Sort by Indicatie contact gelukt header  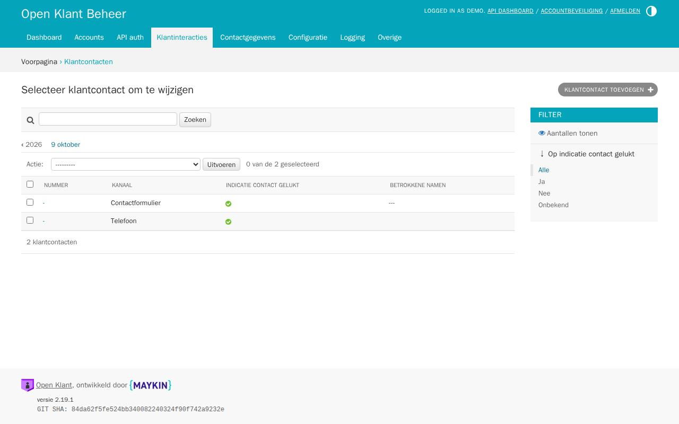(263, 185)
